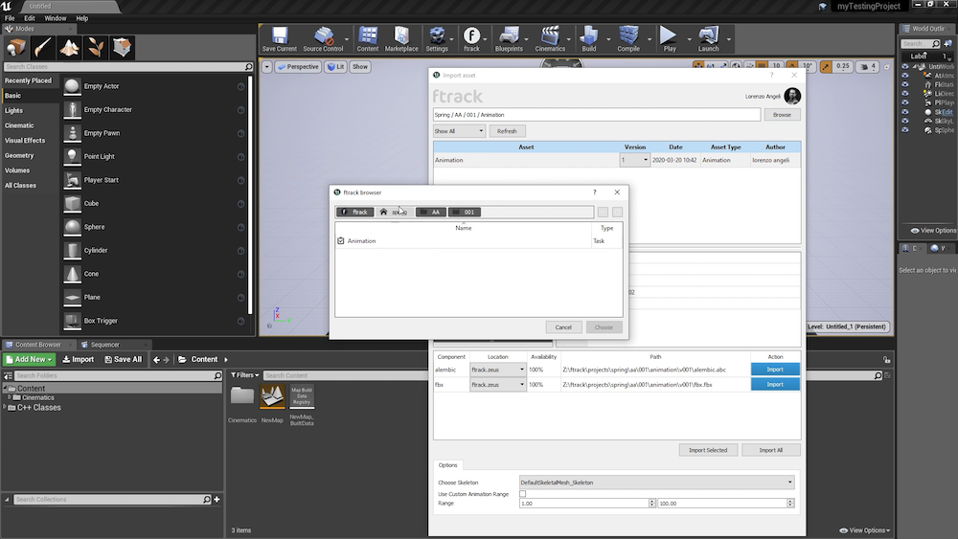Click the Launch toolbar icon

(x=708, y=39)
